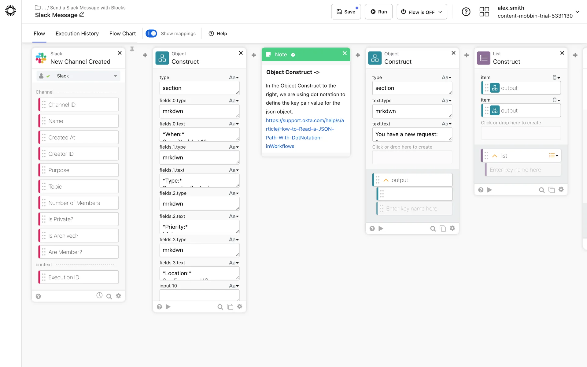This screenshot has height=367, width=587.
Task: Collapse the list output caret in List card
Action: pyautogui.click(x=495, y=156)
